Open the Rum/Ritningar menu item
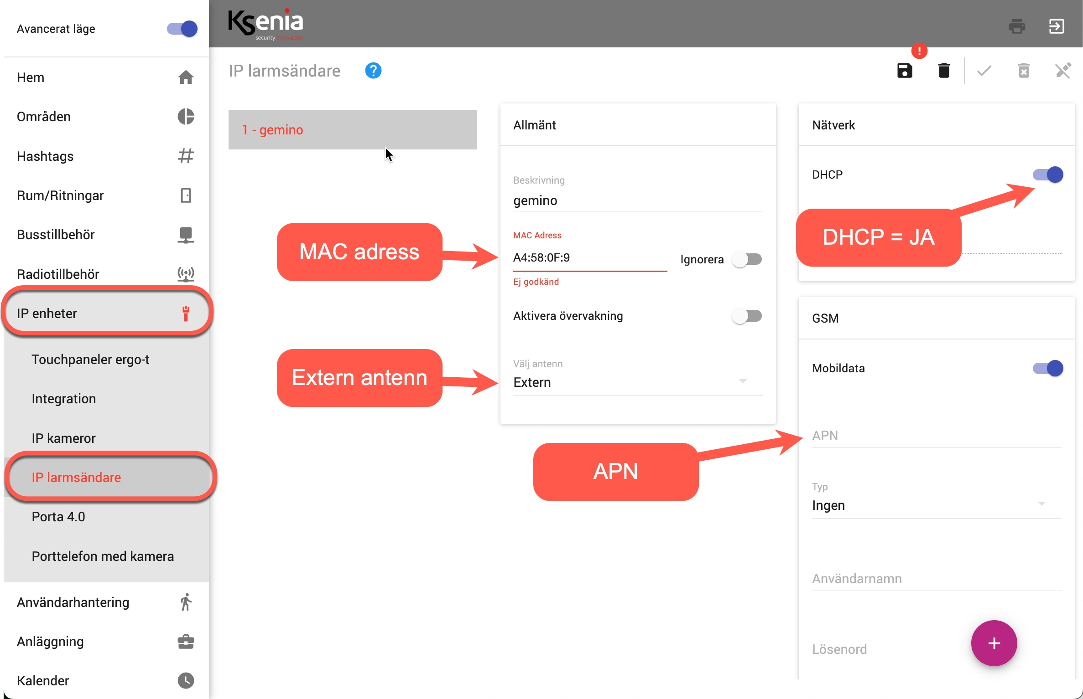This screenshot has width=1083, height=699. (x=106, y=195)
